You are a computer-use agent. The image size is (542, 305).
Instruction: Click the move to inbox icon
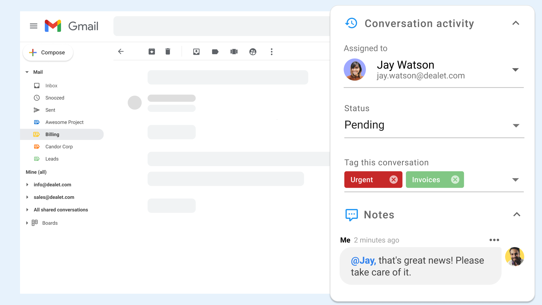[196, 52]
